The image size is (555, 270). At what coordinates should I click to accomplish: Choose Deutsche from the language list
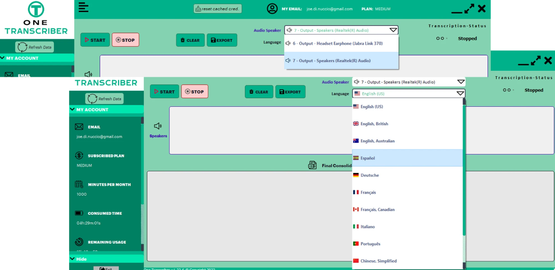point(407,175)
